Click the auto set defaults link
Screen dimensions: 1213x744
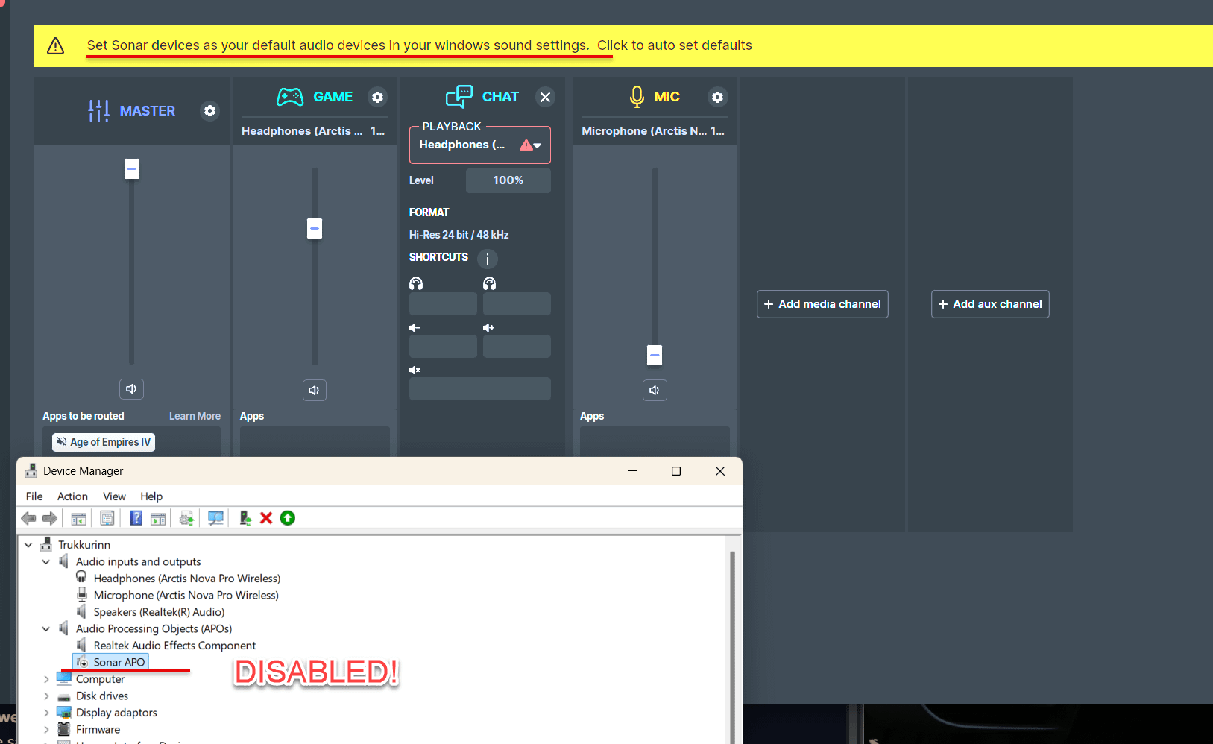(674, 45)
